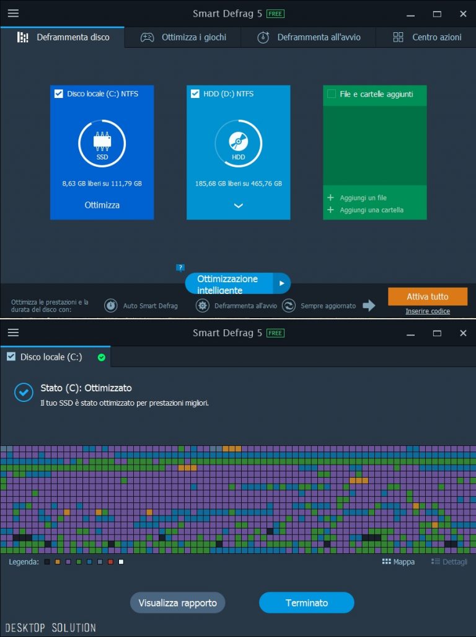This screenshot has width=476, height=637.
Task: Click the green FREE badge in disk selection window
Action: click(276, 14)
